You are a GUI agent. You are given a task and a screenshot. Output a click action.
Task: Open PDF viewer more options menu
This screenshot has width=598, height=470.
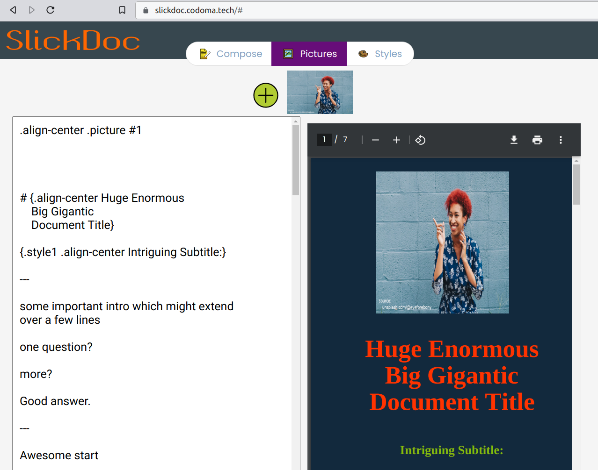(x=561, y=140)
